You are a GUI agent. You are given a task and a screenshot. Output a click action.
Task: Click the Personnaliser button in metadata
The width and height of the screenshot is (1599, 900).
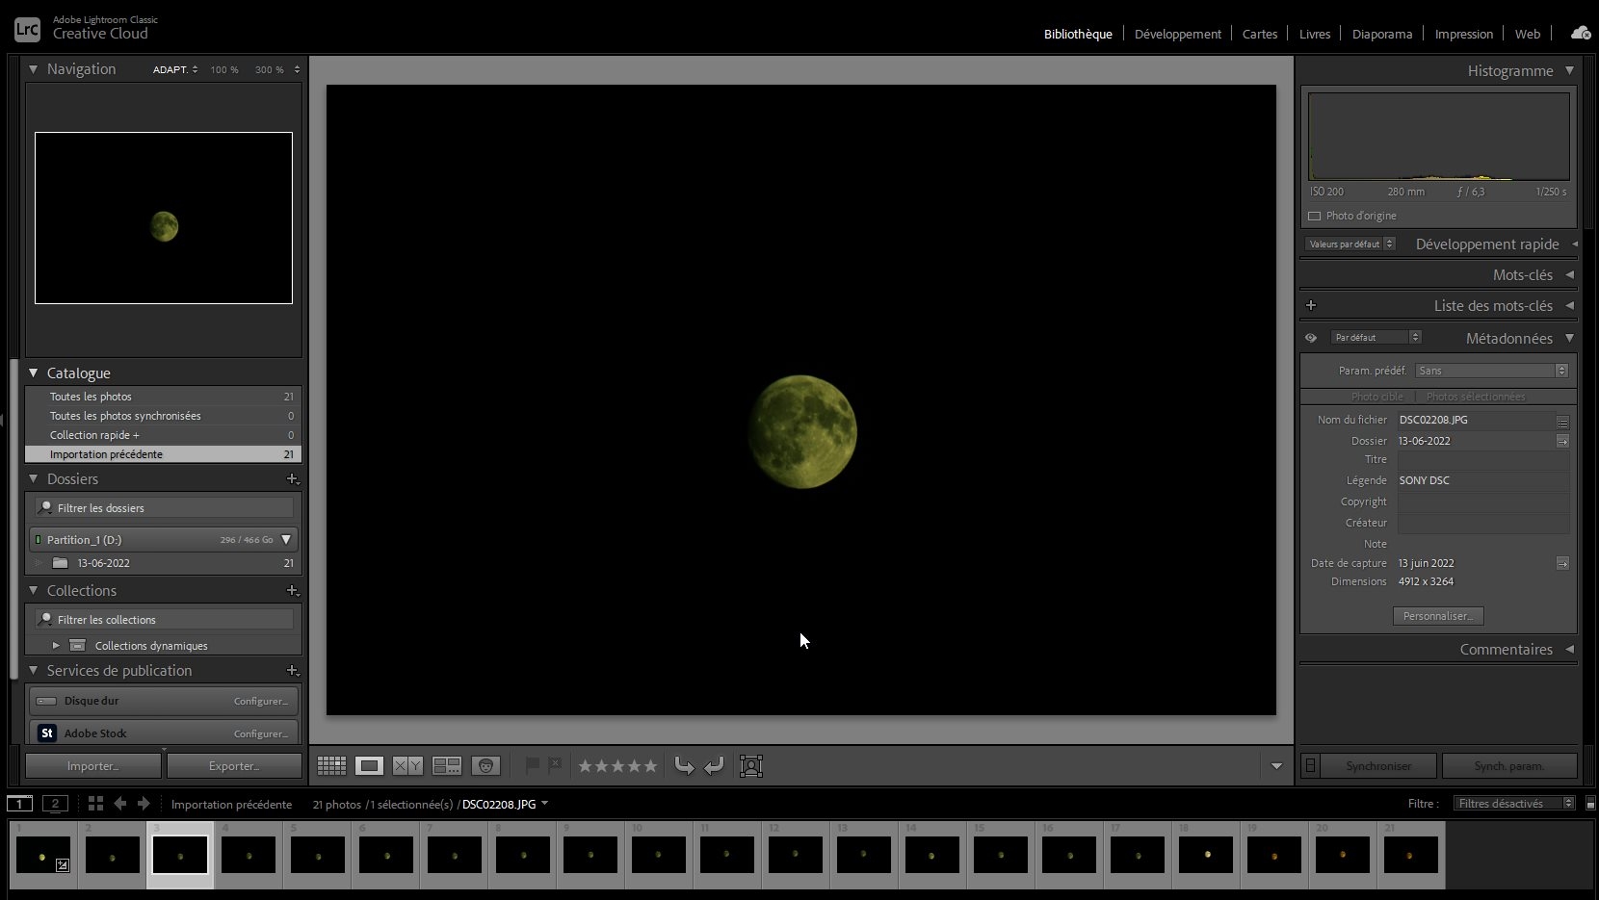pyautogui.click(x=1437, y=616)
